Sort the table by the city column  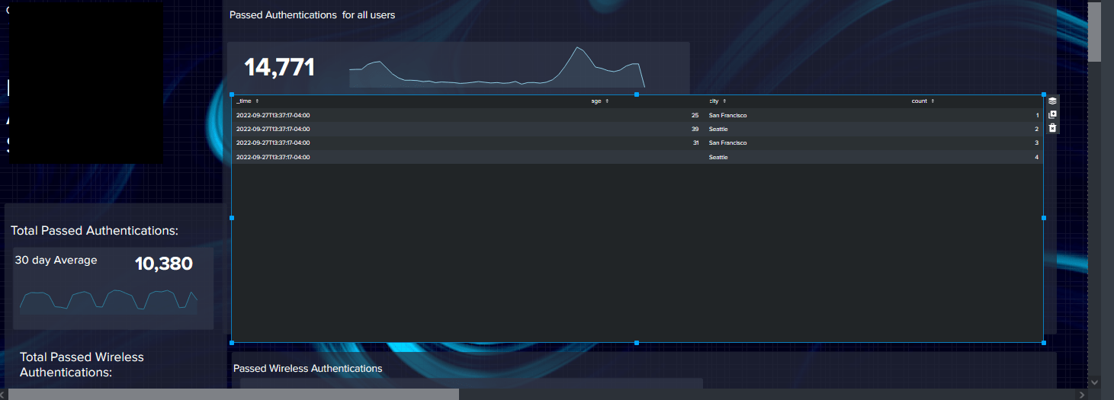coord(718,101)
